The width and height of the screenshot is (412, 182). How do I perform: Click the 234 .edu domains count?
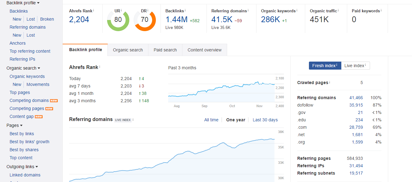coord(359,120)
